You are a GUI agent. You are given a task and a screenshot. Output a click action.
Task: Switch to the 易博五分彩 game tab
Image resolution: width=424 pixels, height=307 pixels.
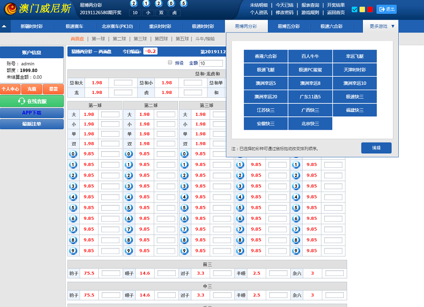tap(289, 27)
